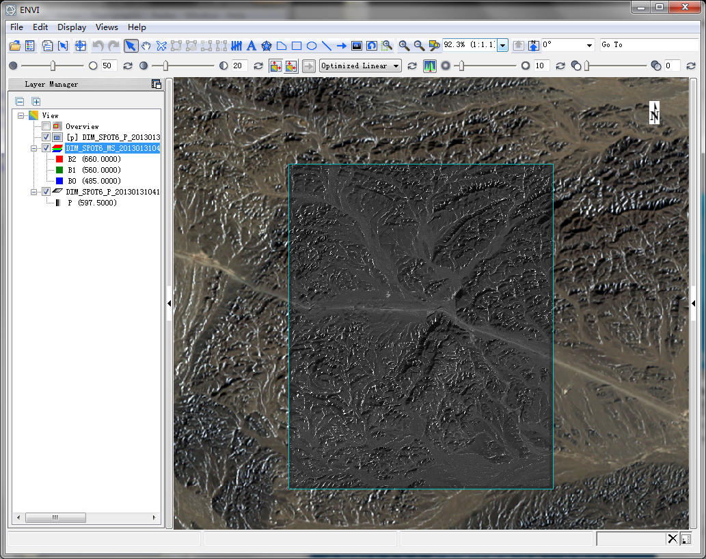This screenshot has width=706, height=559.
Task: Open the histogram stretch icon
Action: (x=430, y=66)
